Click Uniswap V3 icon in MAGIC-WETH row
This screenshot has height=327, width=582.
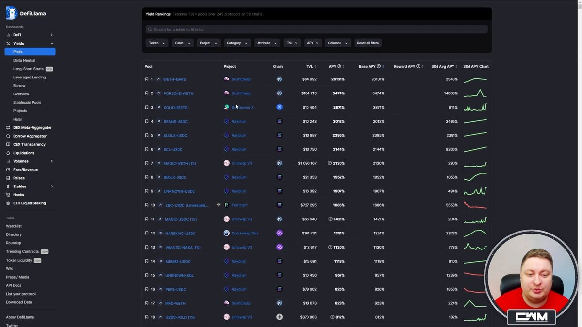[x=226, y=163]
